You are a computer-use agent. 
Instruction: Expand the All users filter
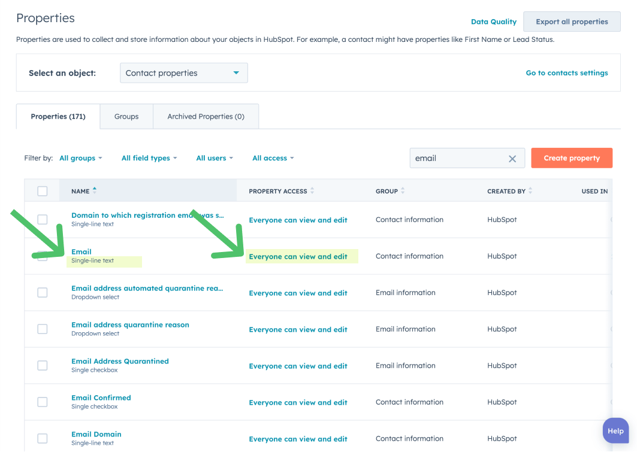pyautogui.click(x=215, y=158)
